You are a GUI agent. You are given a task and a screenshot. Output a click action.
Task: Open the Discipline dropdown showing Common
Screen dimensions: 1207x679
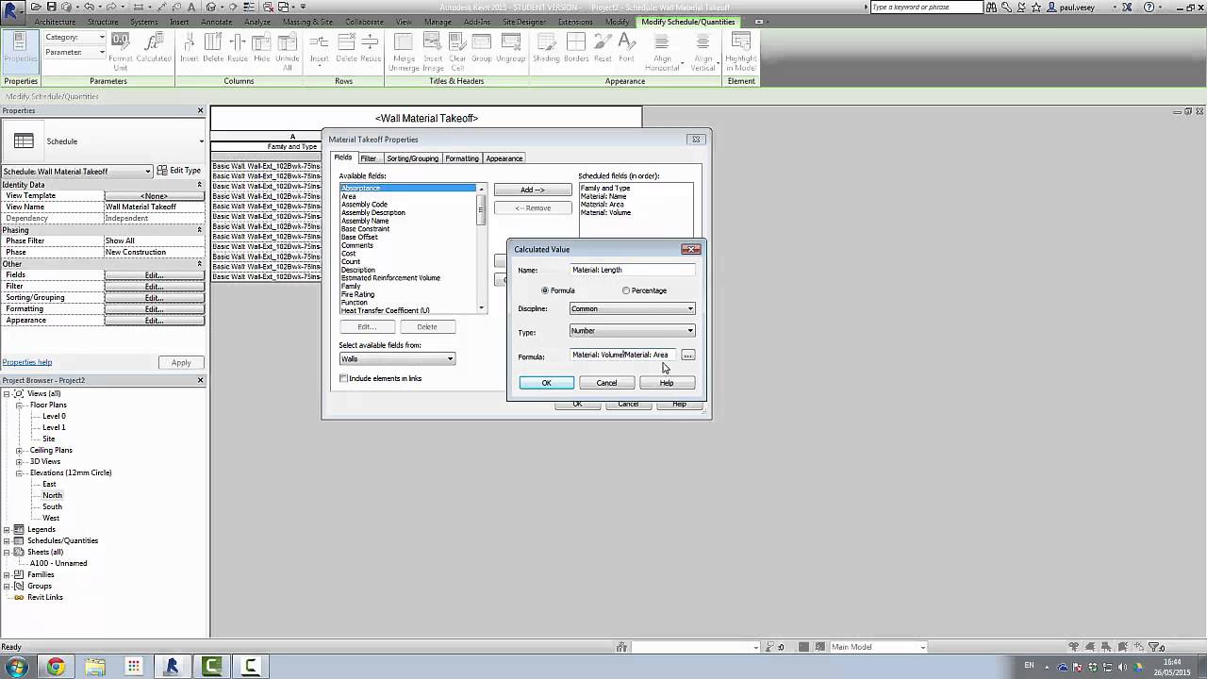click(x=632, y=308)
